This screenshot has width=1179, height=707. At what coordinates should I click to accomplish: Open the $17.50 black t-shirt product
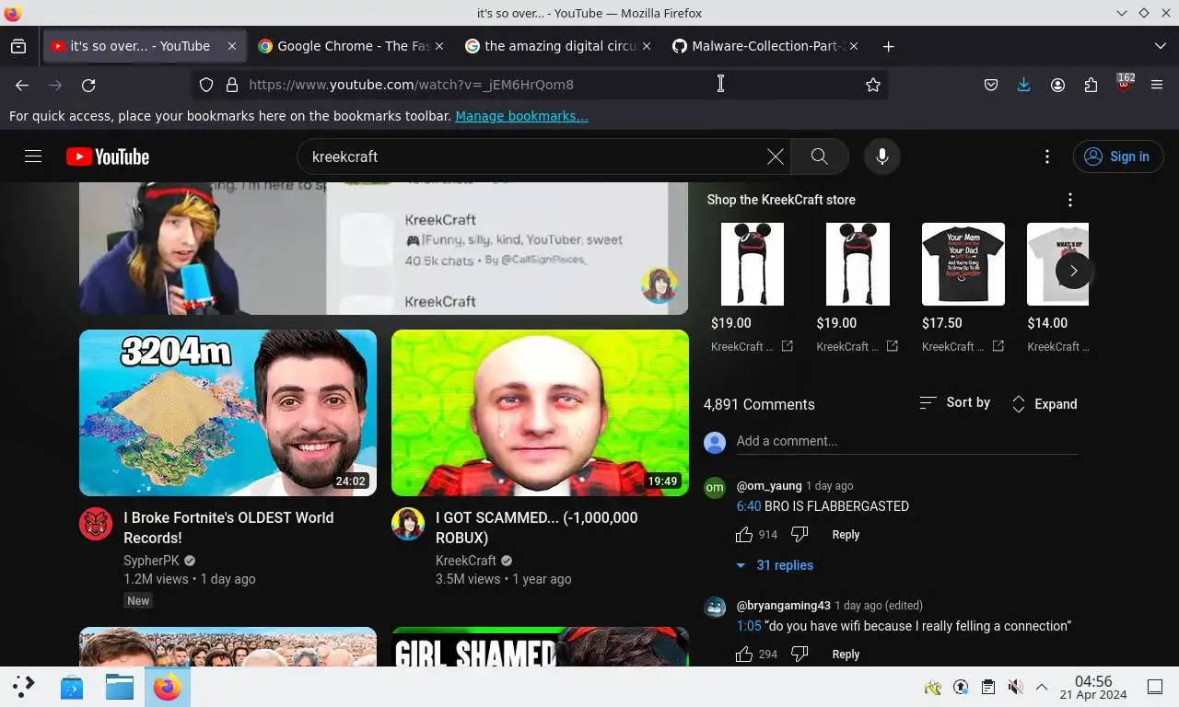point(963,264)
